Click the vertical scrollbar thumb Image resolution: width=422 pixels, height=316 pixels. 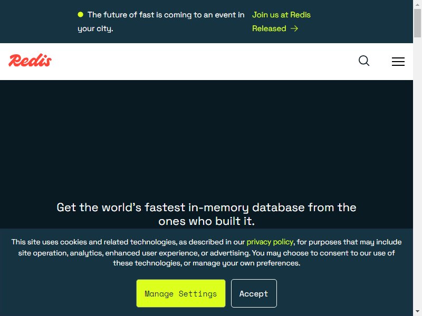pos(417,23)
